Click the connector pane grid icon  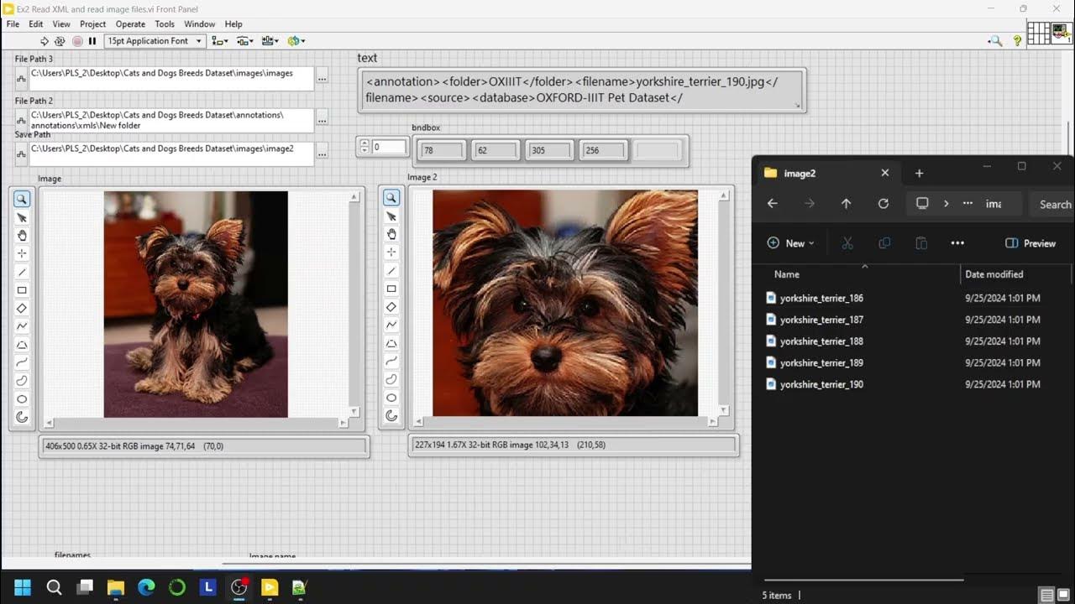coord(1039,33)
